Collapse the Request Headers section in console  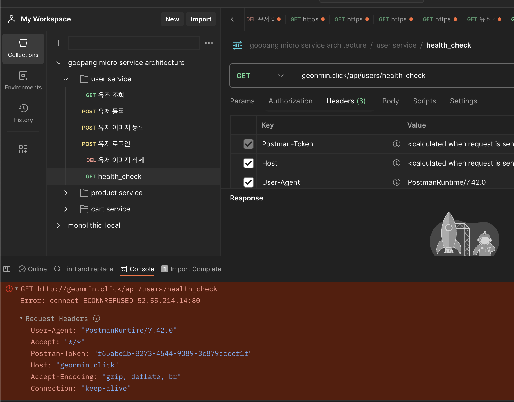pos(21,318)
